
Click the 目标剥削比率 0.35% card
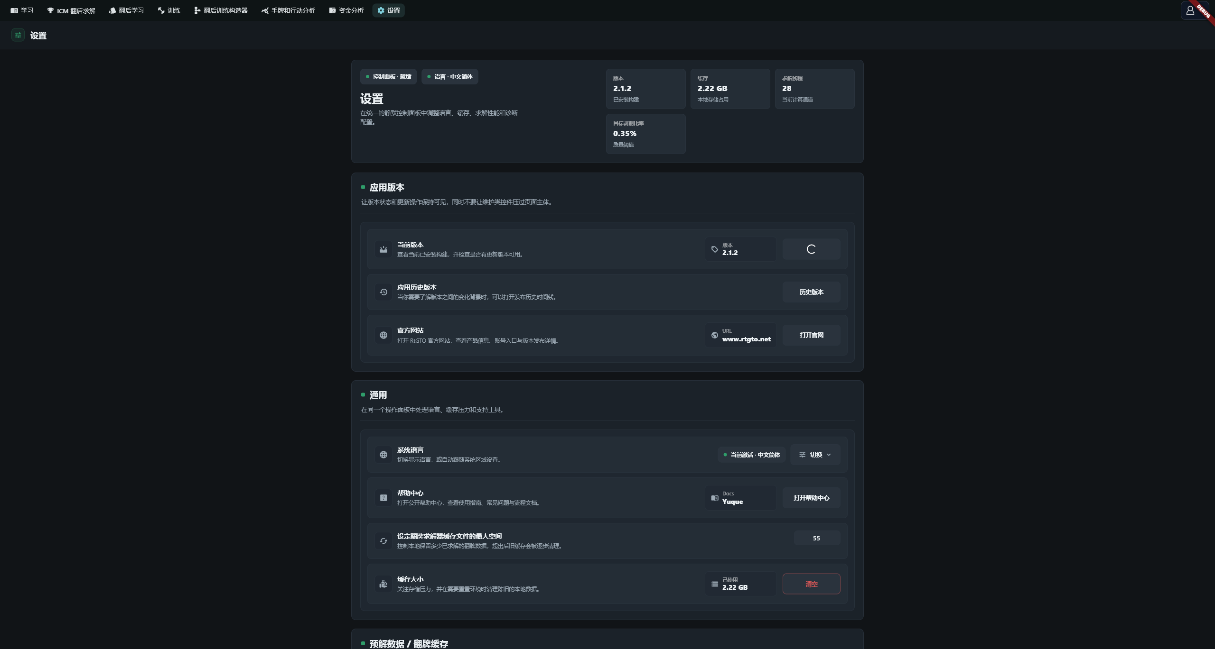tap(645, 134)
